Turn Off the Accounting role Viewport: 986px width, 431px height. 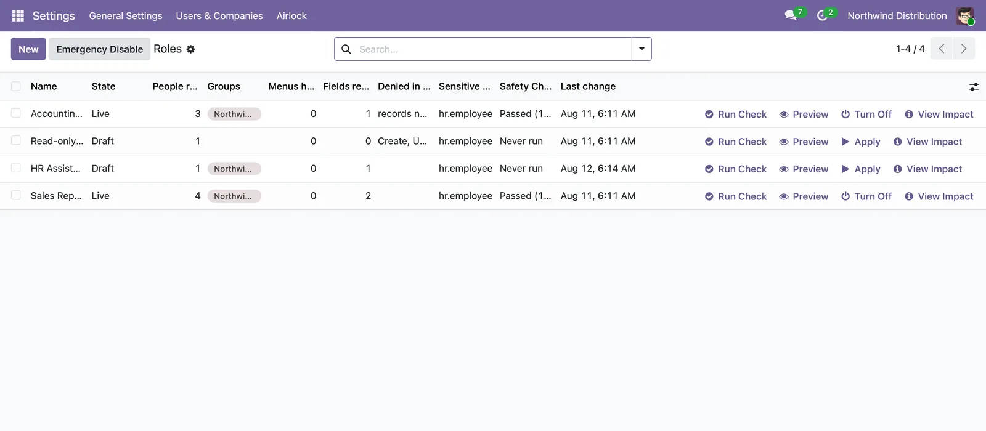tap(866, 114)
